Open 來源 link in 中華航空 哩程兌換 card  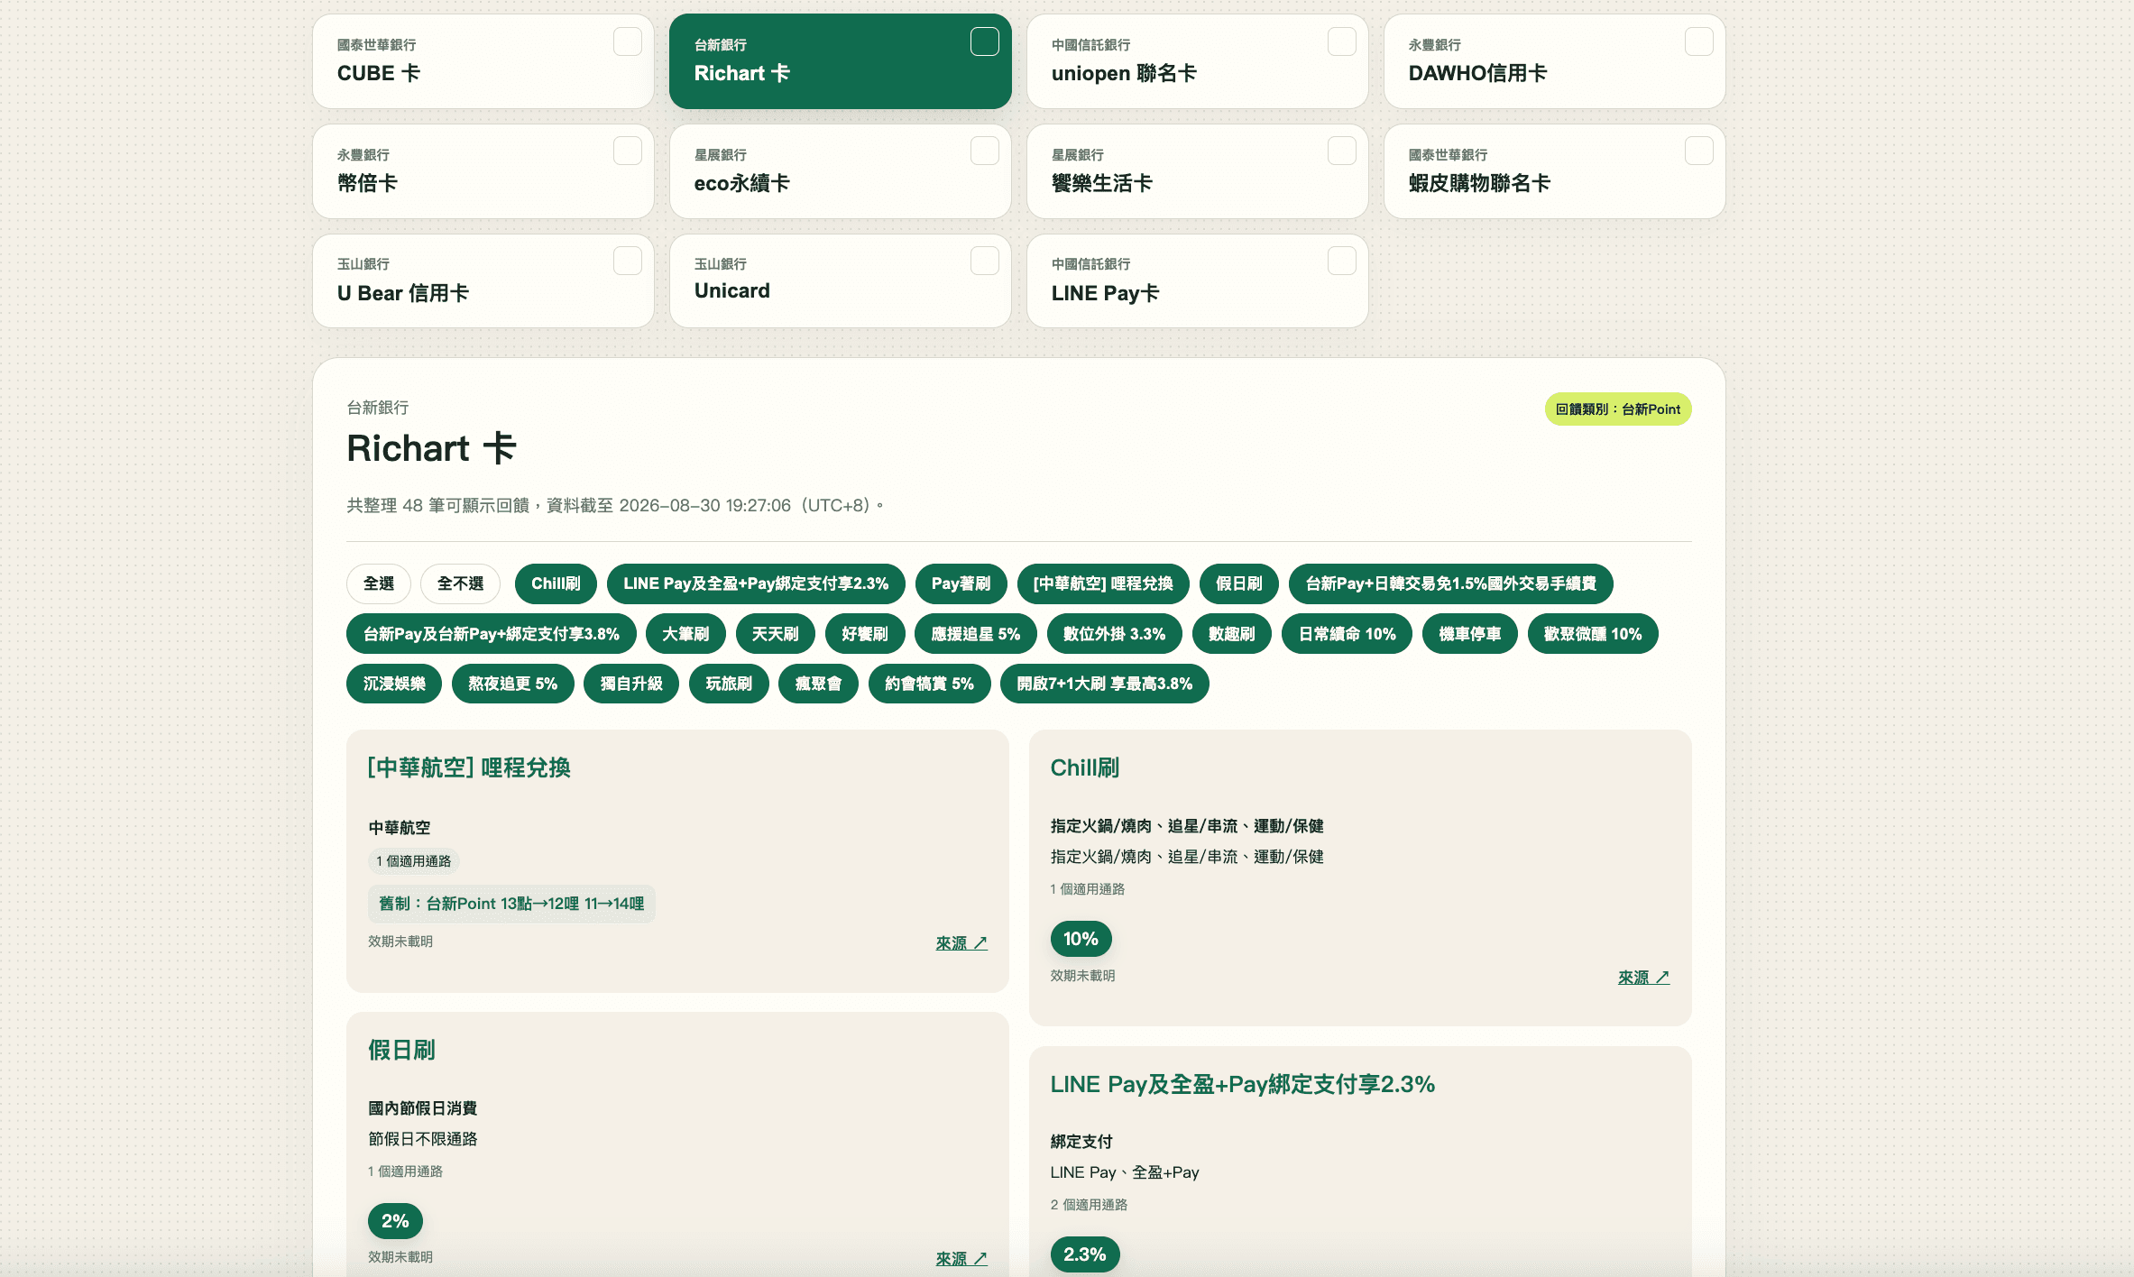click(x=961, y=943)
